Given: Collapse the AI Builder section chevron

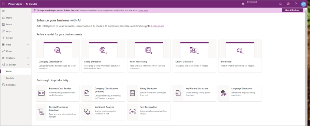Looking at the screenshot, I should (x=28, y=65).
